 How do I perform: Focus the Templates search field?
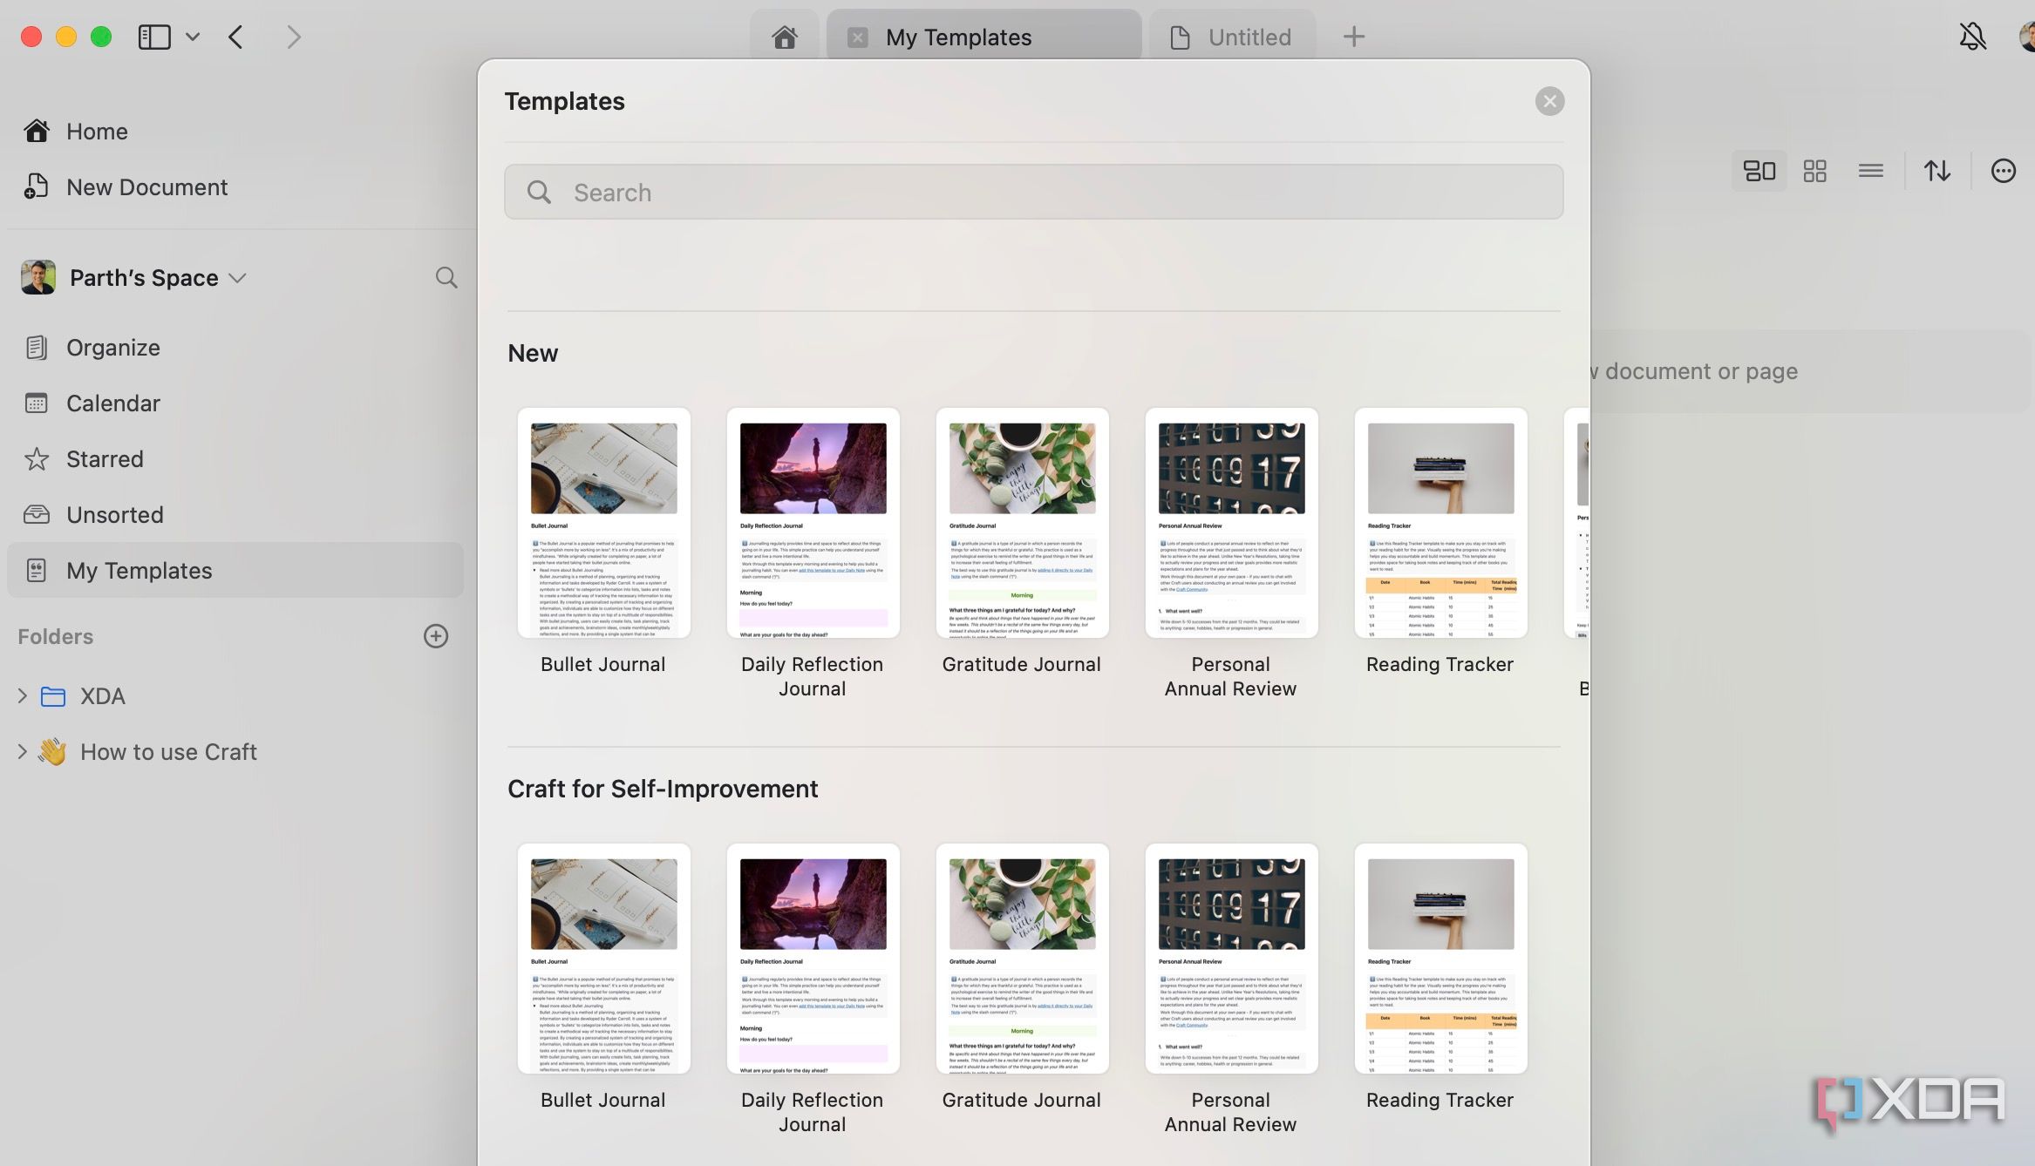(1033, 192)
